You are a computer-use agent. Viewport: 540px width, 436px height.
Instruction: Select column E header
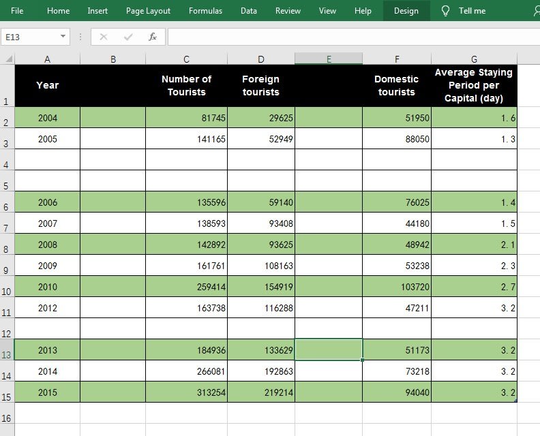pyautogui.click(x=329, y=59)
